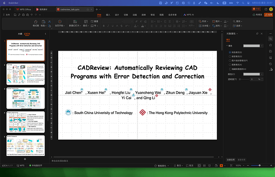Collapse the slide thumbnail pane chevron
This screenshot has height=177, width=275.
click(45, 34)
